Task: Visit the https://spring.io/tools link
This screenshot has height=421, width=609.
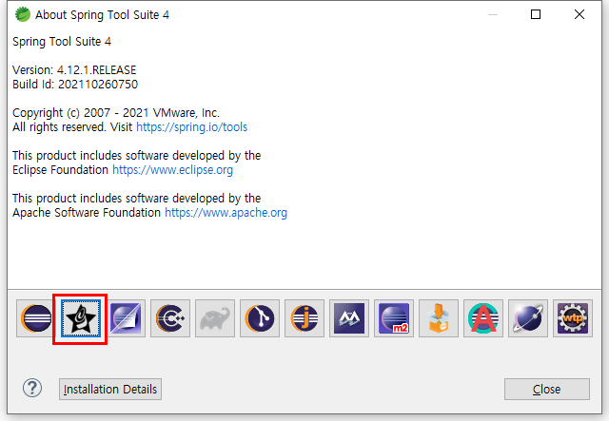Action: 192,127
